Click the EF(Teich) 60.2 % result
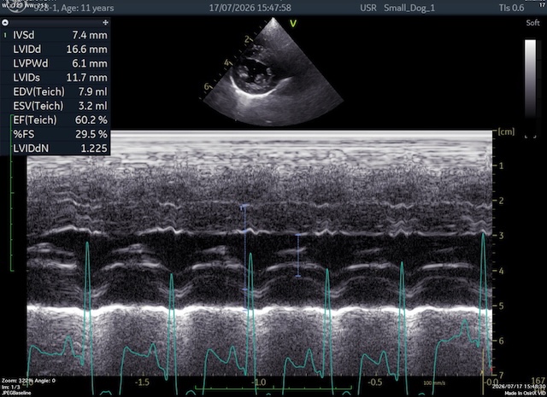Viewport: 547px width, 397px height. (x=56, y=120)
